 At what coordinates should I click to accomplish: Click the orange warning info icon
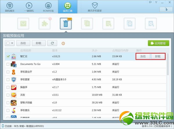(63, 43)
